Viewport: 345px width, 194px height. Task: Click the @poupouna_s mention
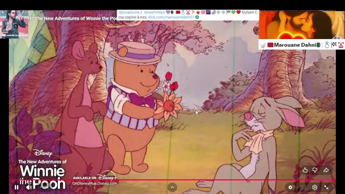(130, 12)
